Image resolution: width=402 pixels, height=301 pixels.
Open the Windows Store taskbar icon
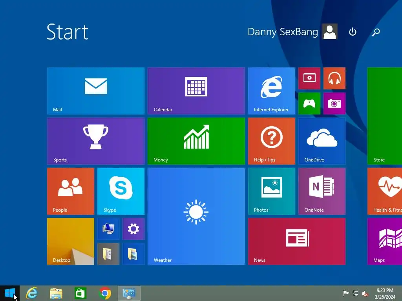pos(80,293)
